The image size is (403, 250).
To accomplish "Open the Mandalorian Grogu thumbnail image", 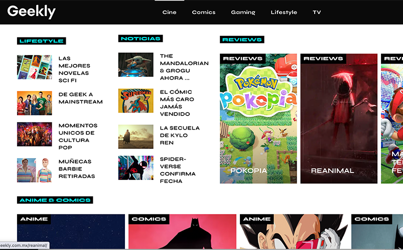I will (136, 65).
